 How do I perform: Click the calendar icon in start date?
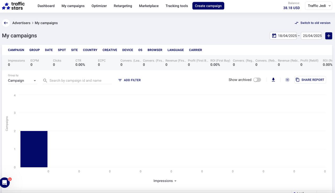274,36
